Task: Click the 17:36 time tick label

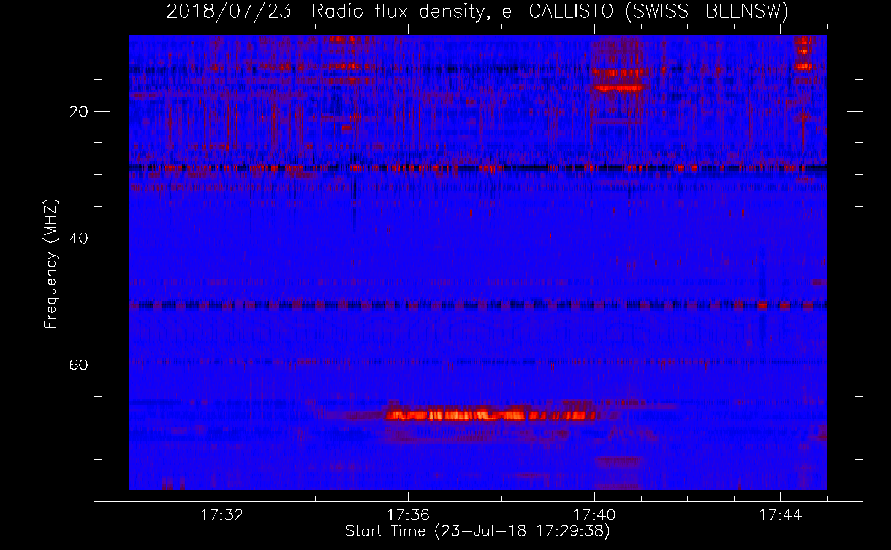Action: [x=408, y=515]
